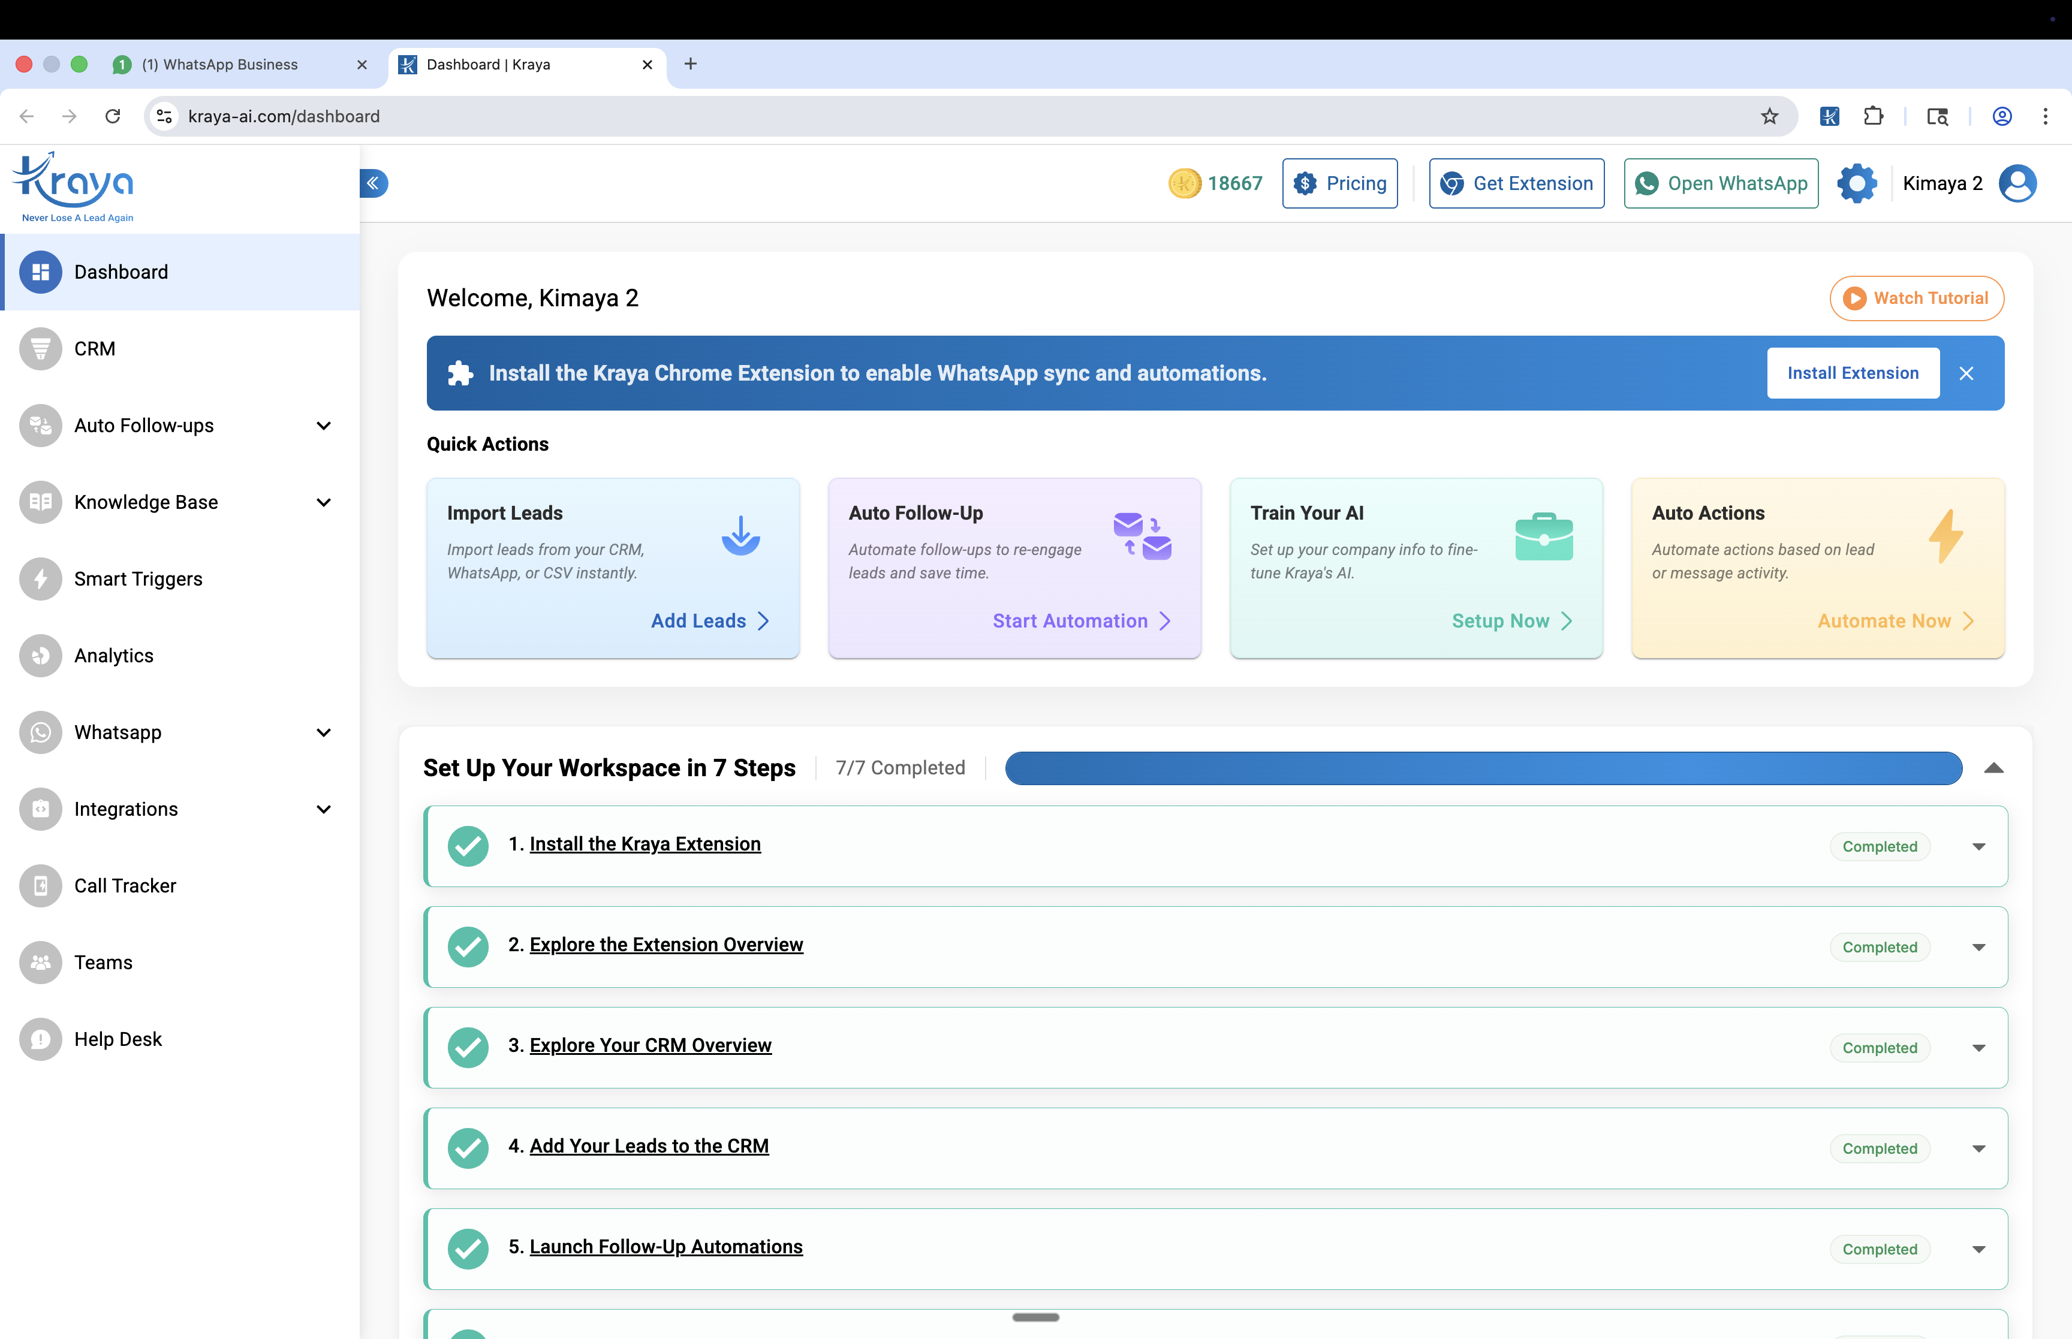This screenshot has height=1339, width=2072.
Task: Open the settings gear near the profile
Action: (x=1856, y=183)
